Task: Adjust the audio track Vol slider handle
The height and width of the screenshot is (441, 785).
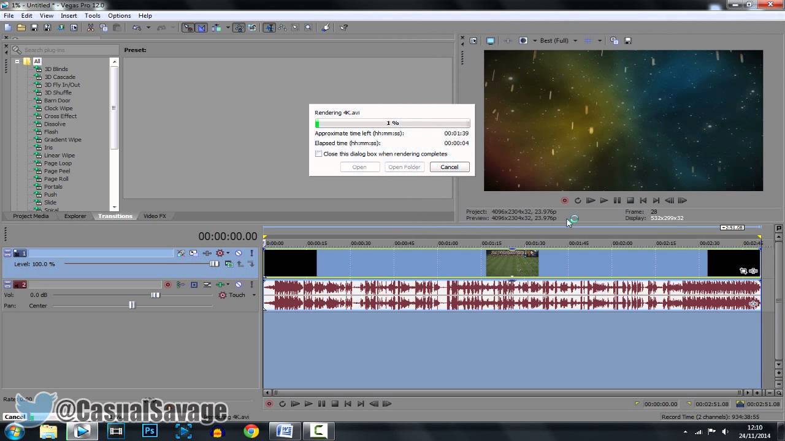Action: point(155,295)
